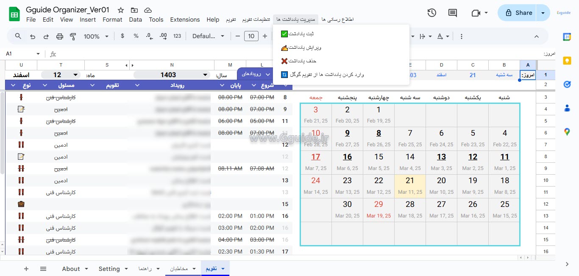Open search within the spreadsheet toolbar
Screen dimensions: 579x276
18,36
